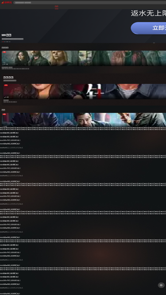Focus the search field in the header
This screenshot has height=295, width=166.
point(89,3)
